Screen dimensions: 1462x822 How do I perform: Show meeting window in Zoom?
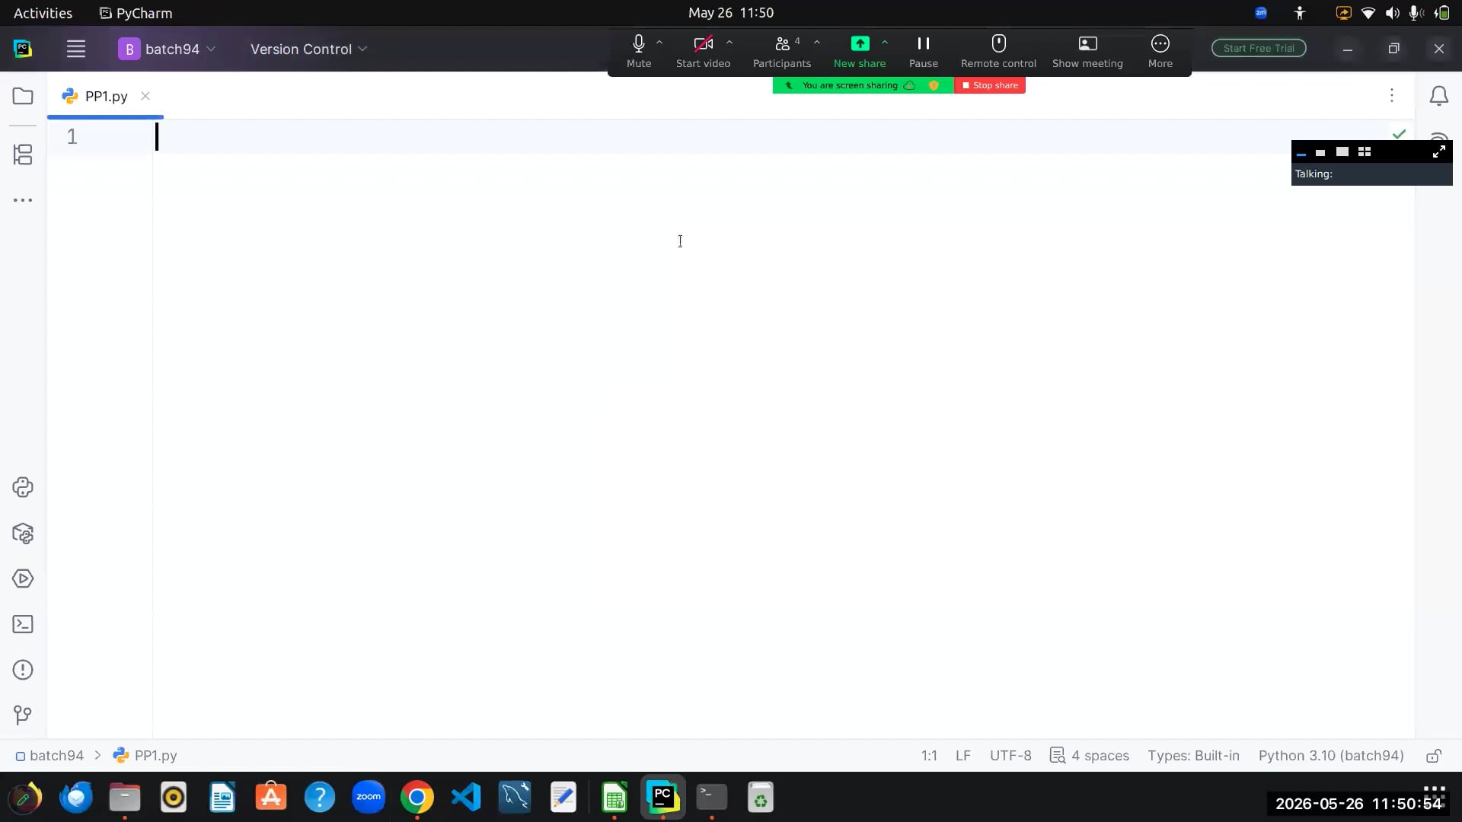pyautogui.click(x=1087, y=51)
